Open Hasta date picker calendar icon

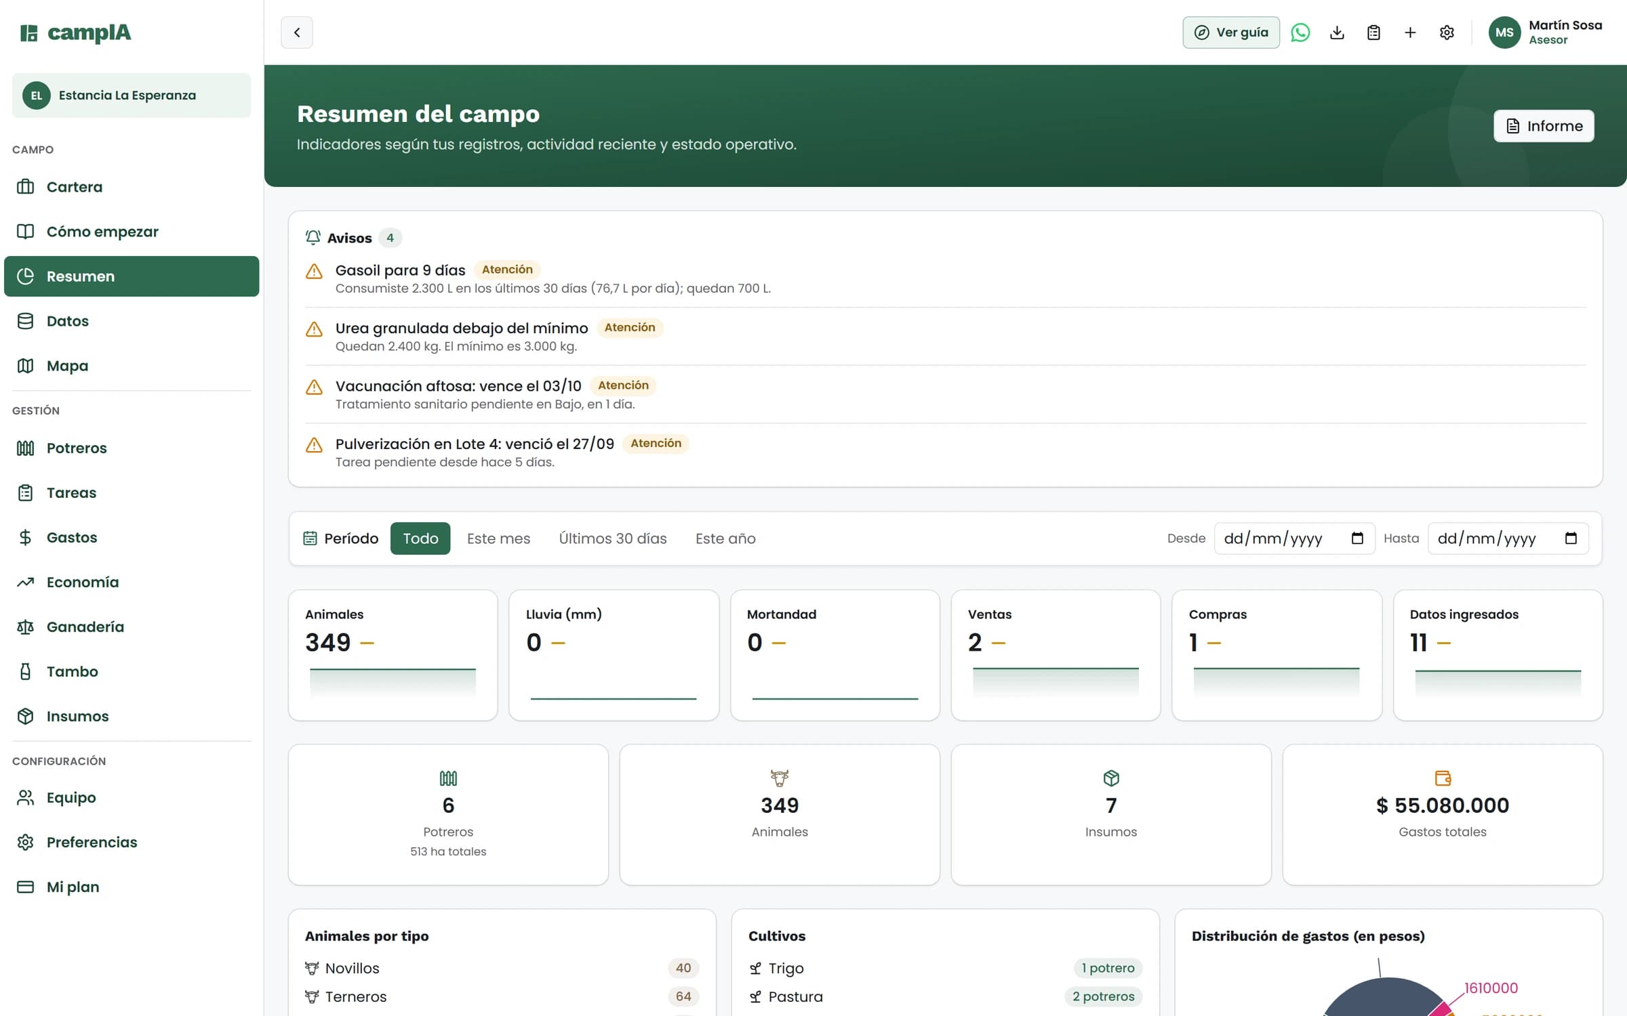pos(1571,538)
